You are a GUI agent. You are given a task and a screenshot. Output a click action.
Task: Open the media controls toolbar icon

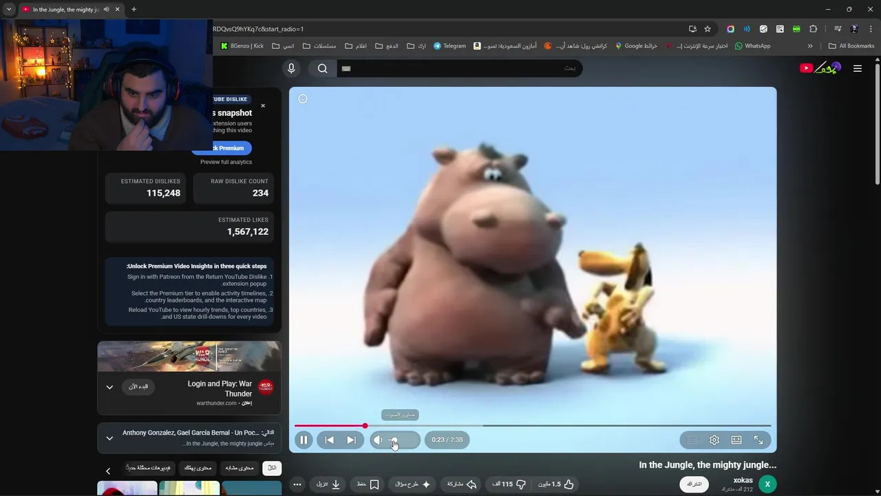pyautogui.click(x=838, y=29)
